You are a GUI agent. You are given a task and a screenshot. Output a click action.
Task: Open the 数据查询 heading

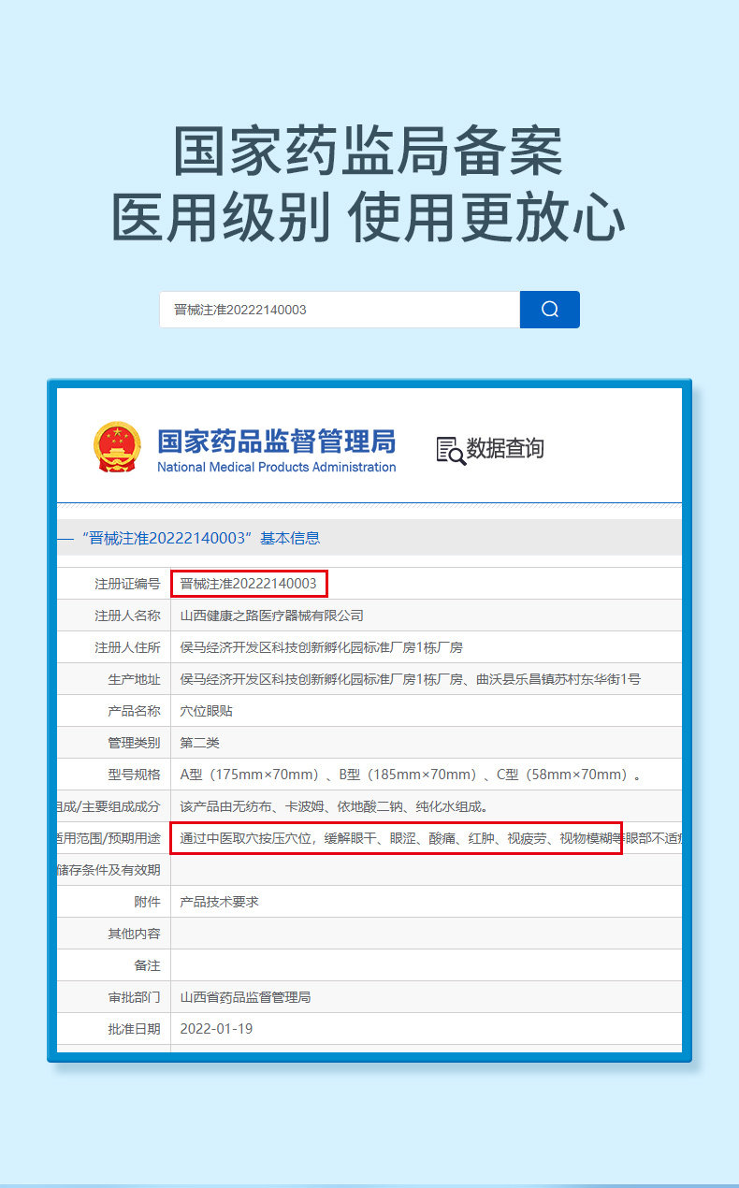[505, 449]
